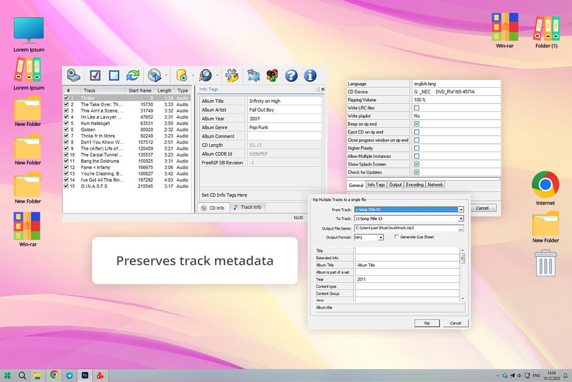Open File Explorer from the taskbar
Screen dimensions: 572x382
pos(37,375)
